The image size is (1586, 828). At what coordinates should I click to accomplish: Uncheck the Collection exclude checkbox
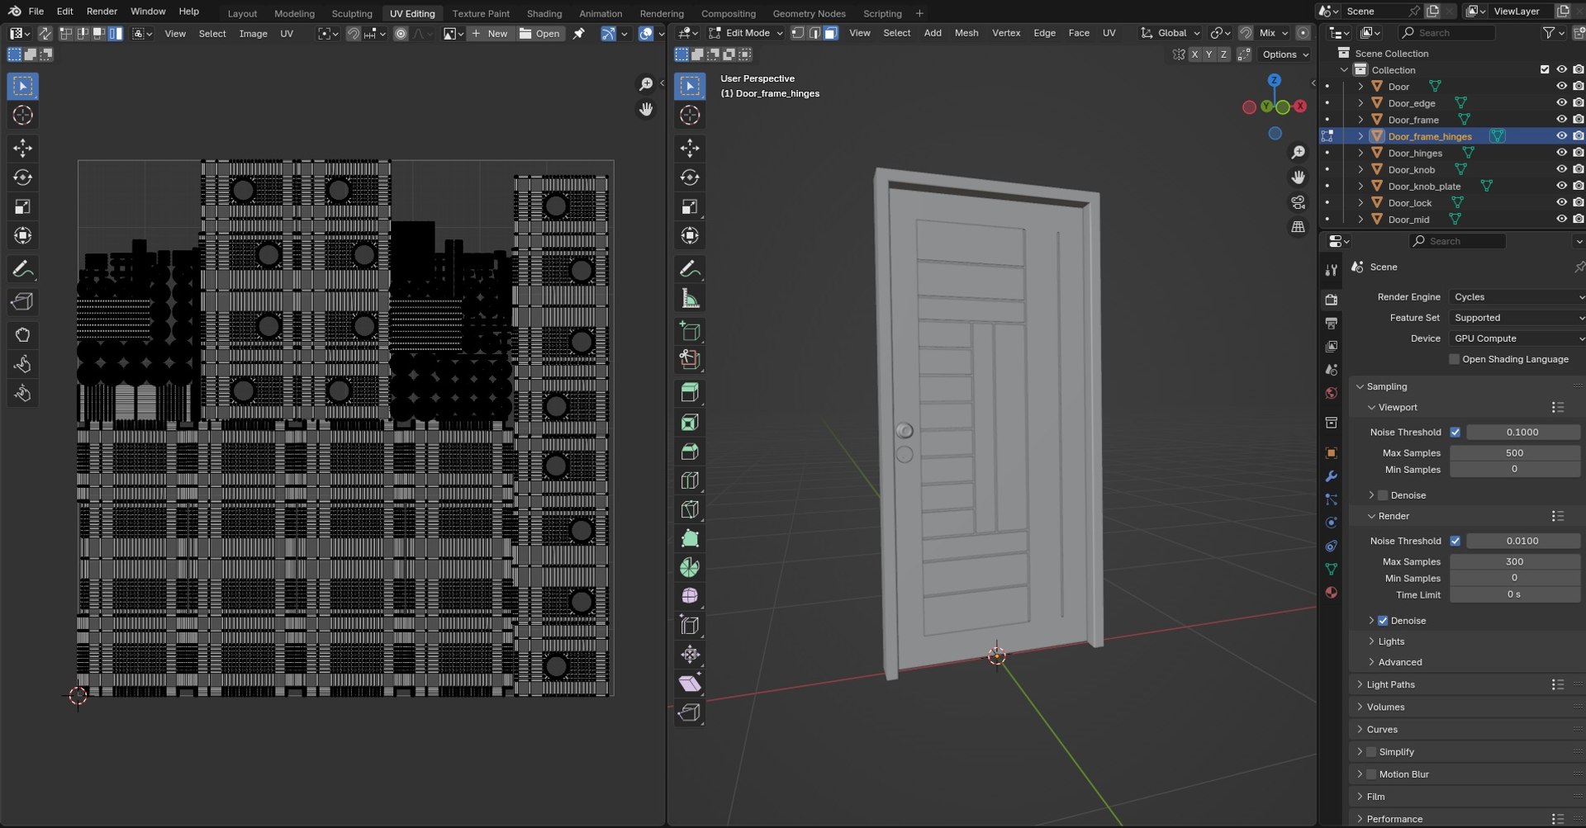1545,70
